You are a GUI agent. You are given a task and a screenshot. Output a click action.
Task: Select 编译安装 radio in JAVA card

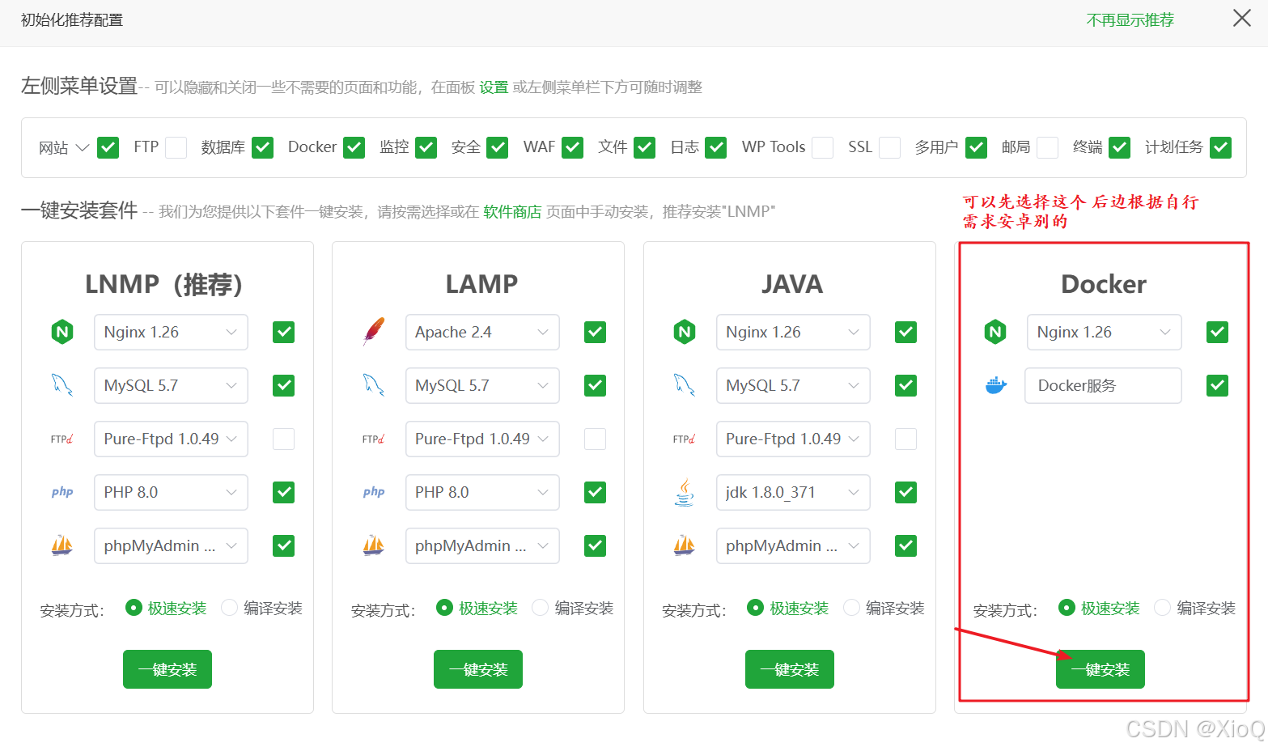[x=851, y=608]
